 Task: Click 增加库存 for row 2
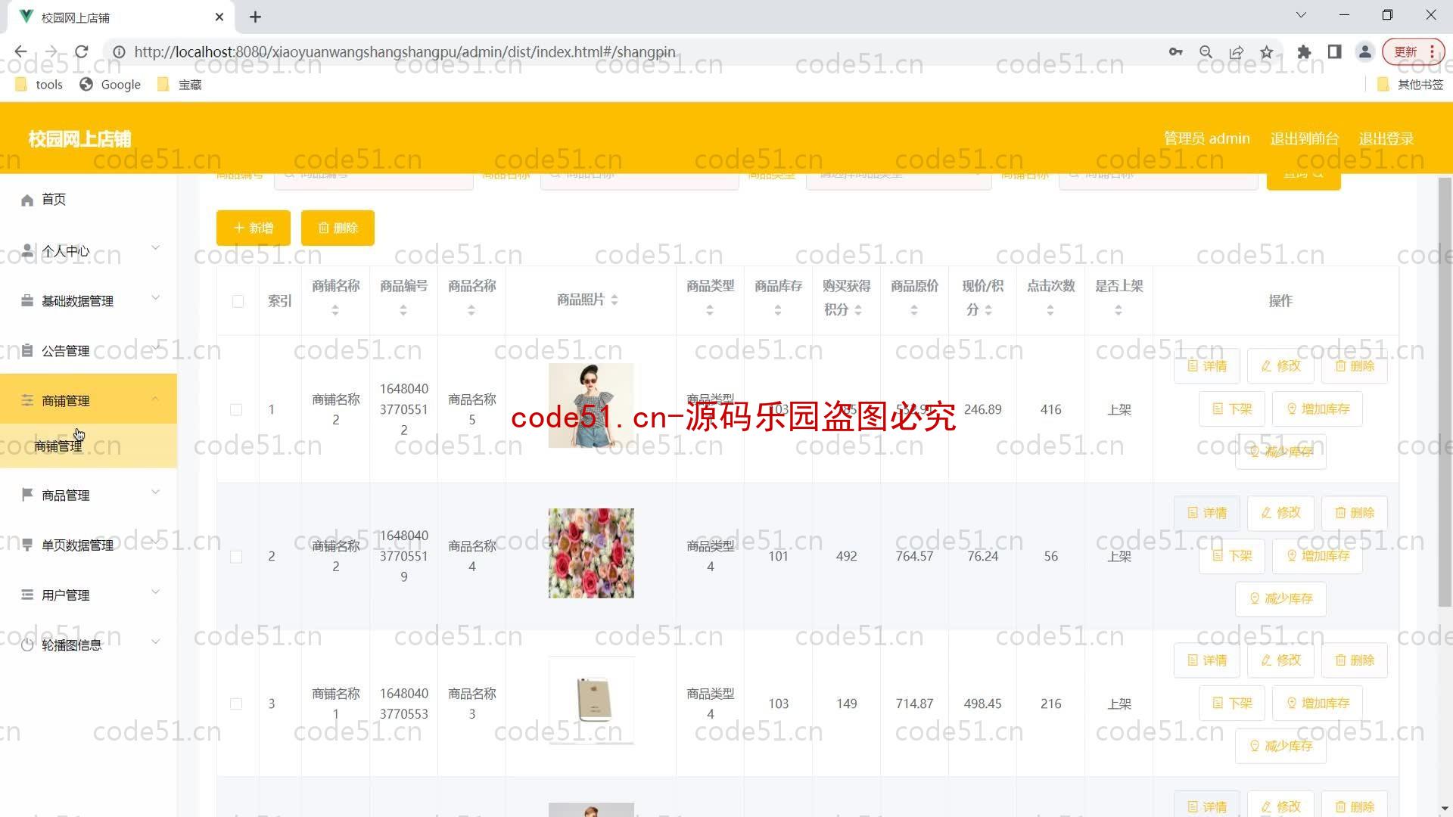(x=1318, y=556)
